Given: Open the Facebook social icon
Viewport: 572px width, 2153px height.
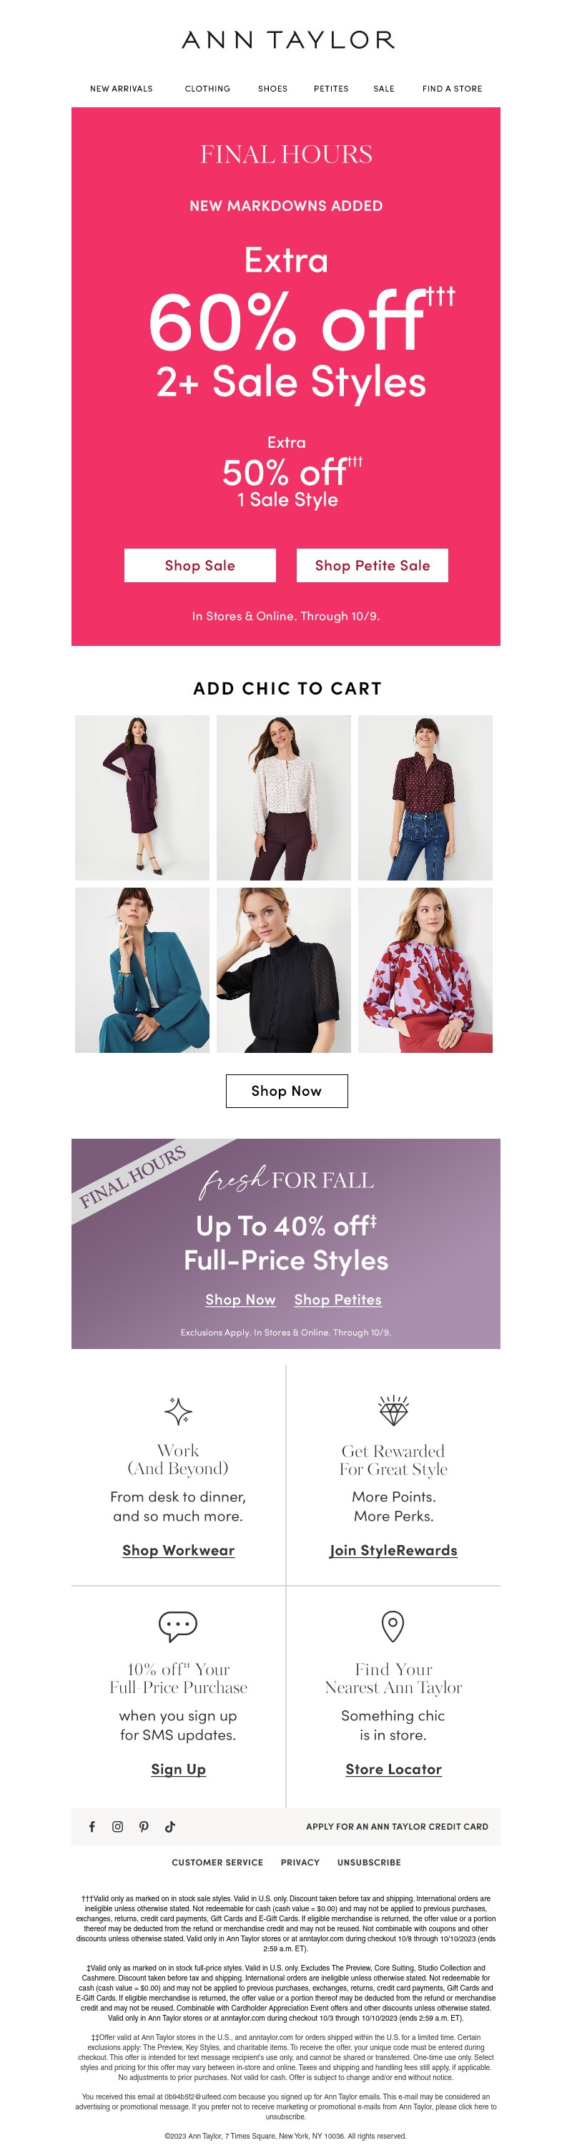Looking at the screenshot, I should (x=92, y=1826).
